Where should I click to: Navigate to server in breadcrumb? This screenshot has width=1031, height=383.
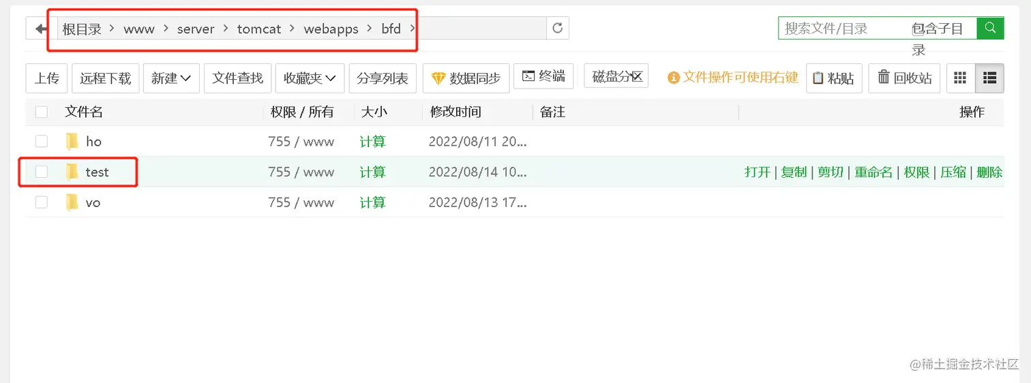coord(196,29)
